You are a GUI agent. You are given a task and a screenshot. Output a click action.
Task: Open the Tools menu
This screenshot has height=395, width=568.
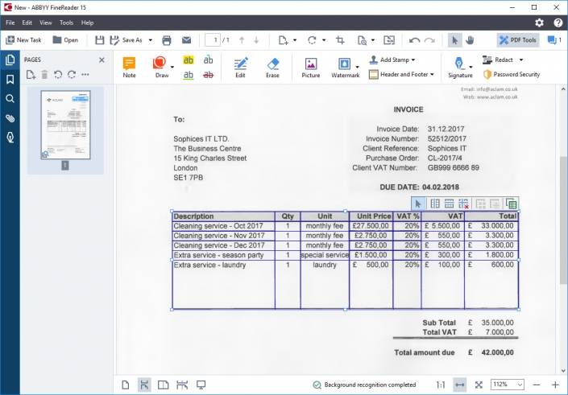point(66,23)
